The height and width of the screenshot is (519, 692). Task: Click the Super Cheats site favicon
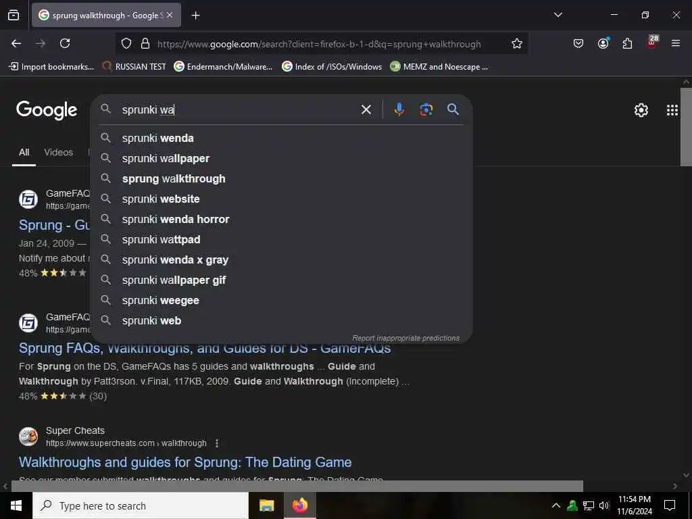pos(28,437)
